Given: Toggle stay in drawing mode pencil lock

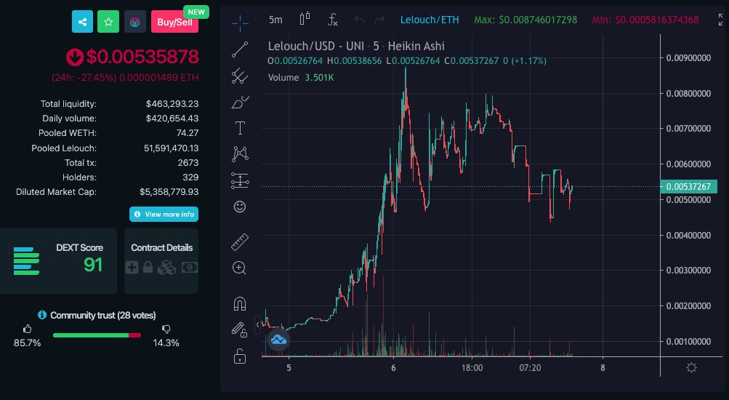Looking at the screenshot, I should [240, 329].
